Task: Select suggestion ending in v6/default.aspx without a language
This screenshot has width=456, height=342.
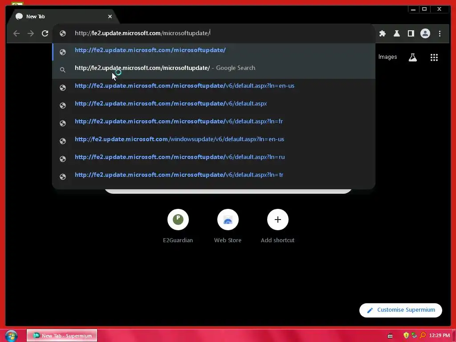Action: pos(214,105)
